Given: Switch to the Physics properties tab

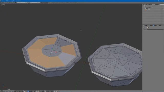Looking at the screenshot, I should [x=160, y=25].
